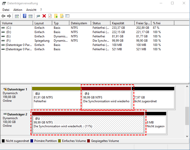Click the 87 % free cell

pos(156,28)
